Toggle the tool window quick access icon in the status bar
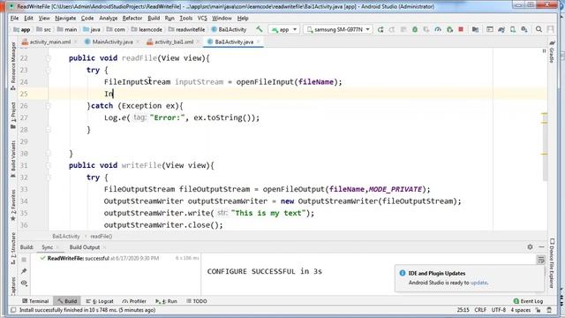Screen dimensions: 565x318 coord(13,310)
